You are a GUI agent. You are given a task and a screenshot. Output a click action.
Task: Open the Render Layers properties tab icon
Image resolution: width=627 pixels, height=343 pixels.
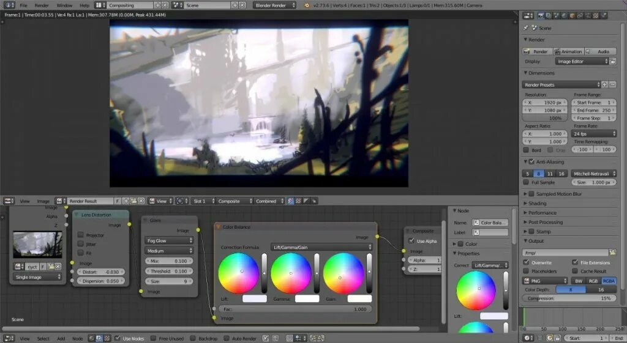[549, 15]
